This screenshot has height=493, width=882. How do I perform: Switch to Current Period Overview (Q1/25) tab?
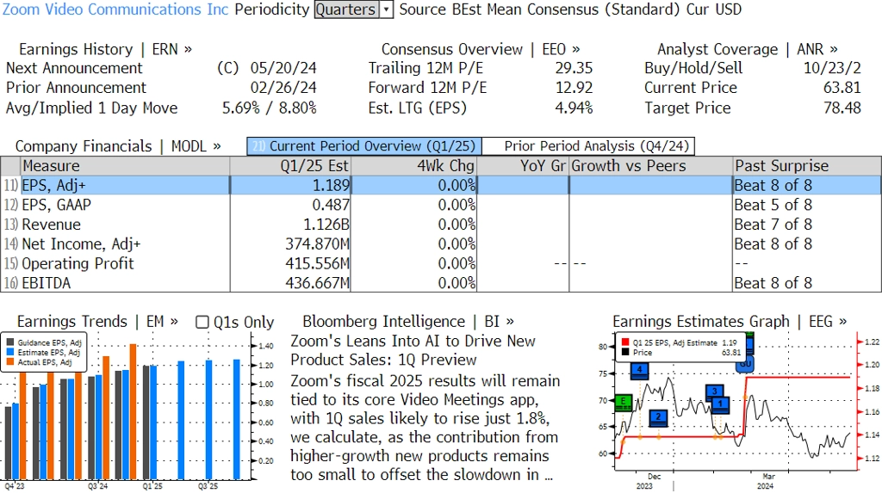pos(364,146)
